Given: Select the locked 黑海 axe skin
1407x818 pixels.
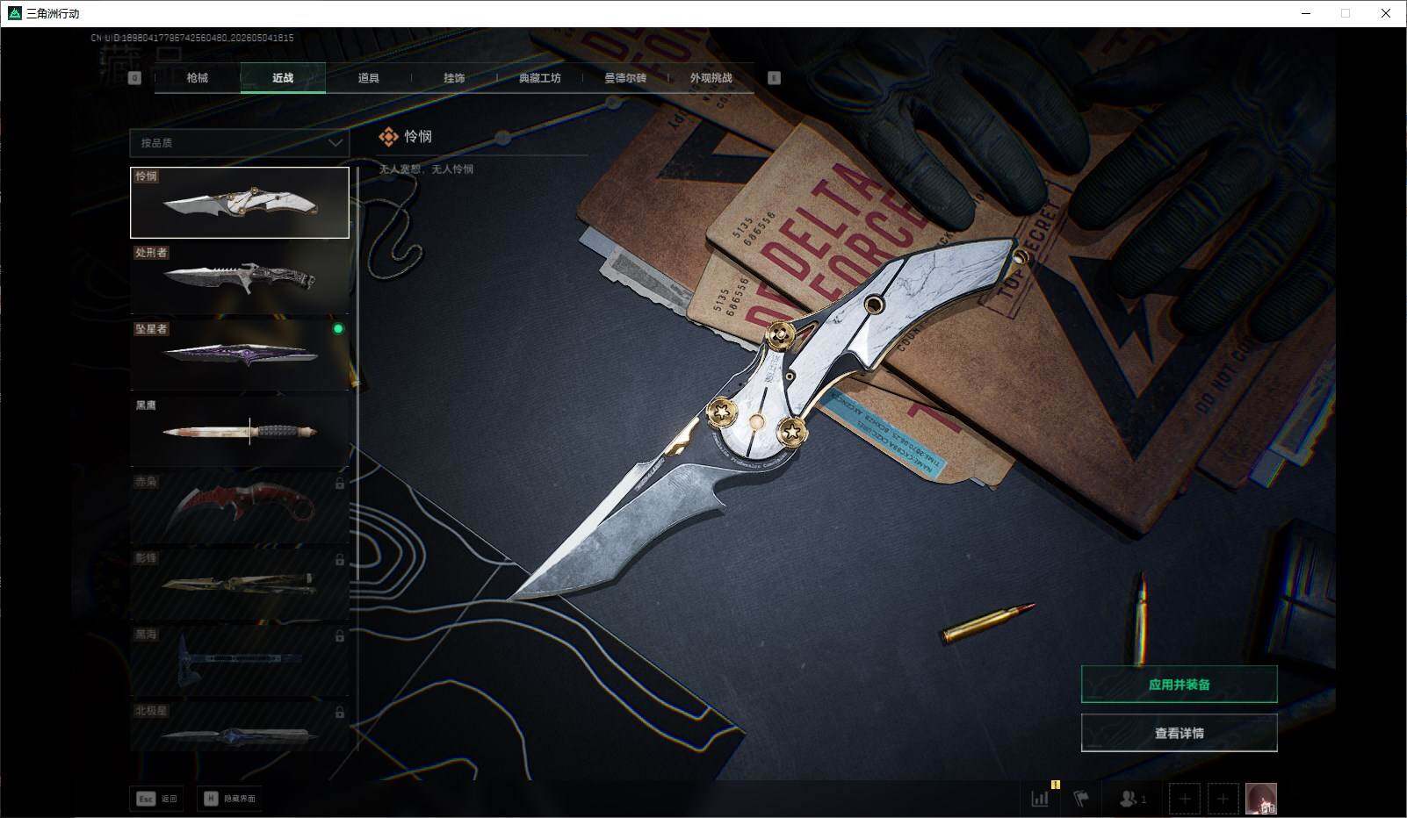Looking at the screenshot, I should coord(240,660).
